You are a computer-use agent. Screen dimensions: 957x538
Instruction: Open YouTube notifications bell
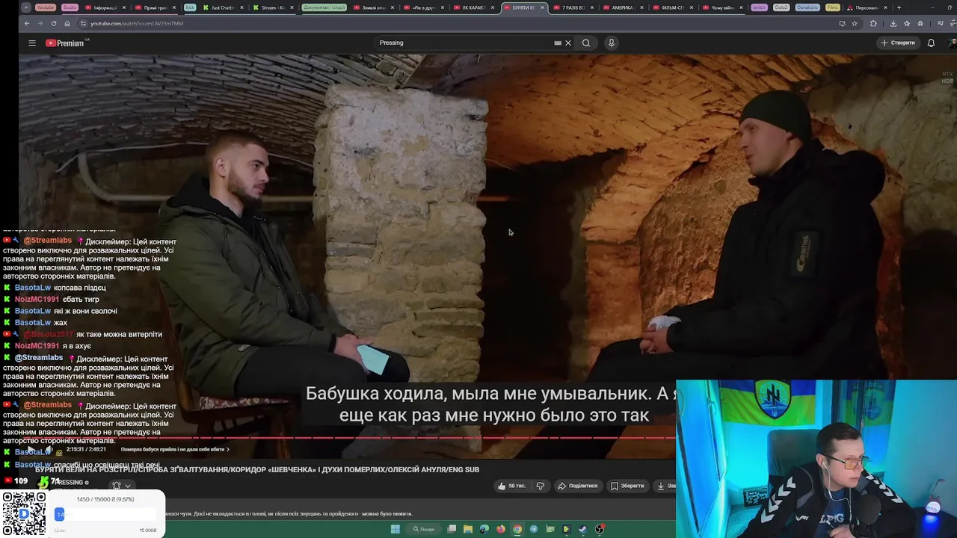coord(931,43)
